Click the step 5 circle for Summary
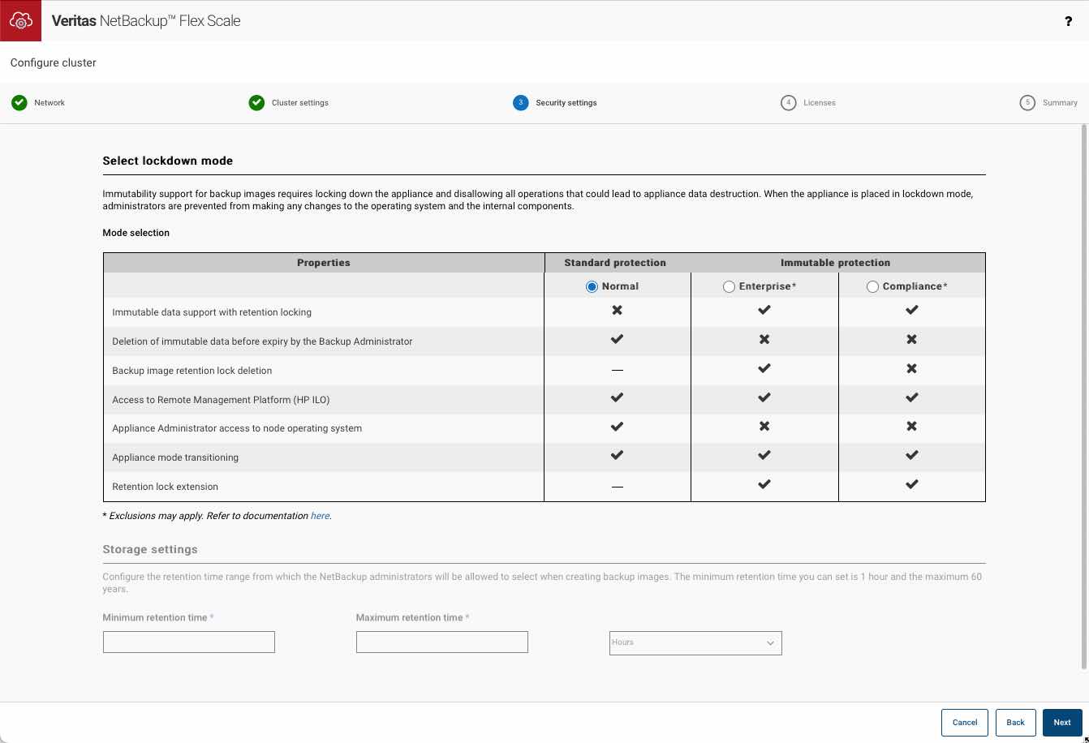1089x743 pixels. [1027, 103]
